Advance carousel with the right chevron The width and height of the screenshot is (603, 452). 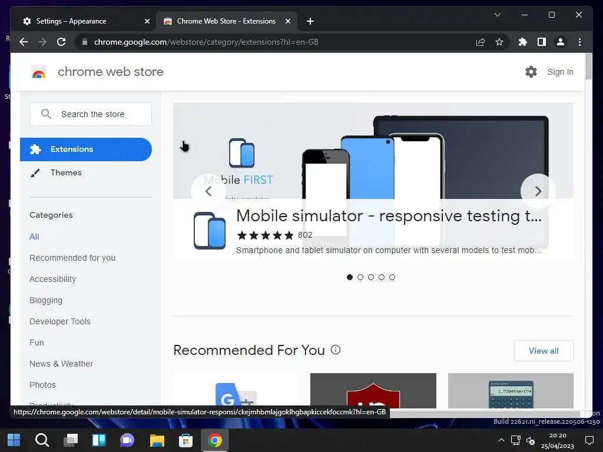click(538, 191)
